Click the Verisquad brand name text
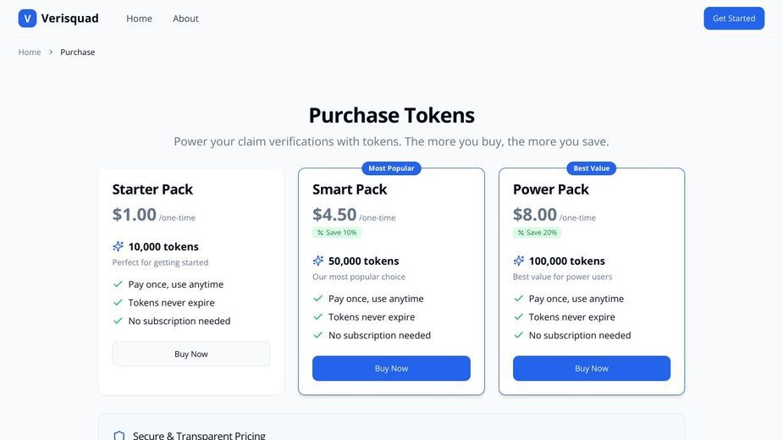This screenshot has height=440, width=783. (x=70, y=19)
